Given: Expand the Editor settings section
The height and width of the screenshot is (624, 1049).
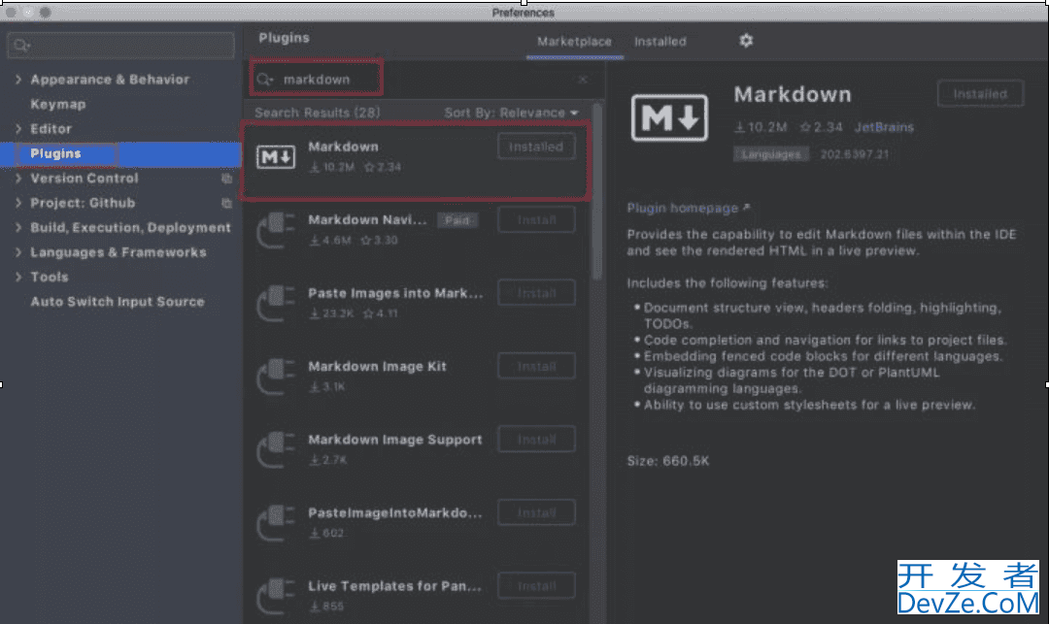Looking at the screenshot, I should tap(18, 129).
